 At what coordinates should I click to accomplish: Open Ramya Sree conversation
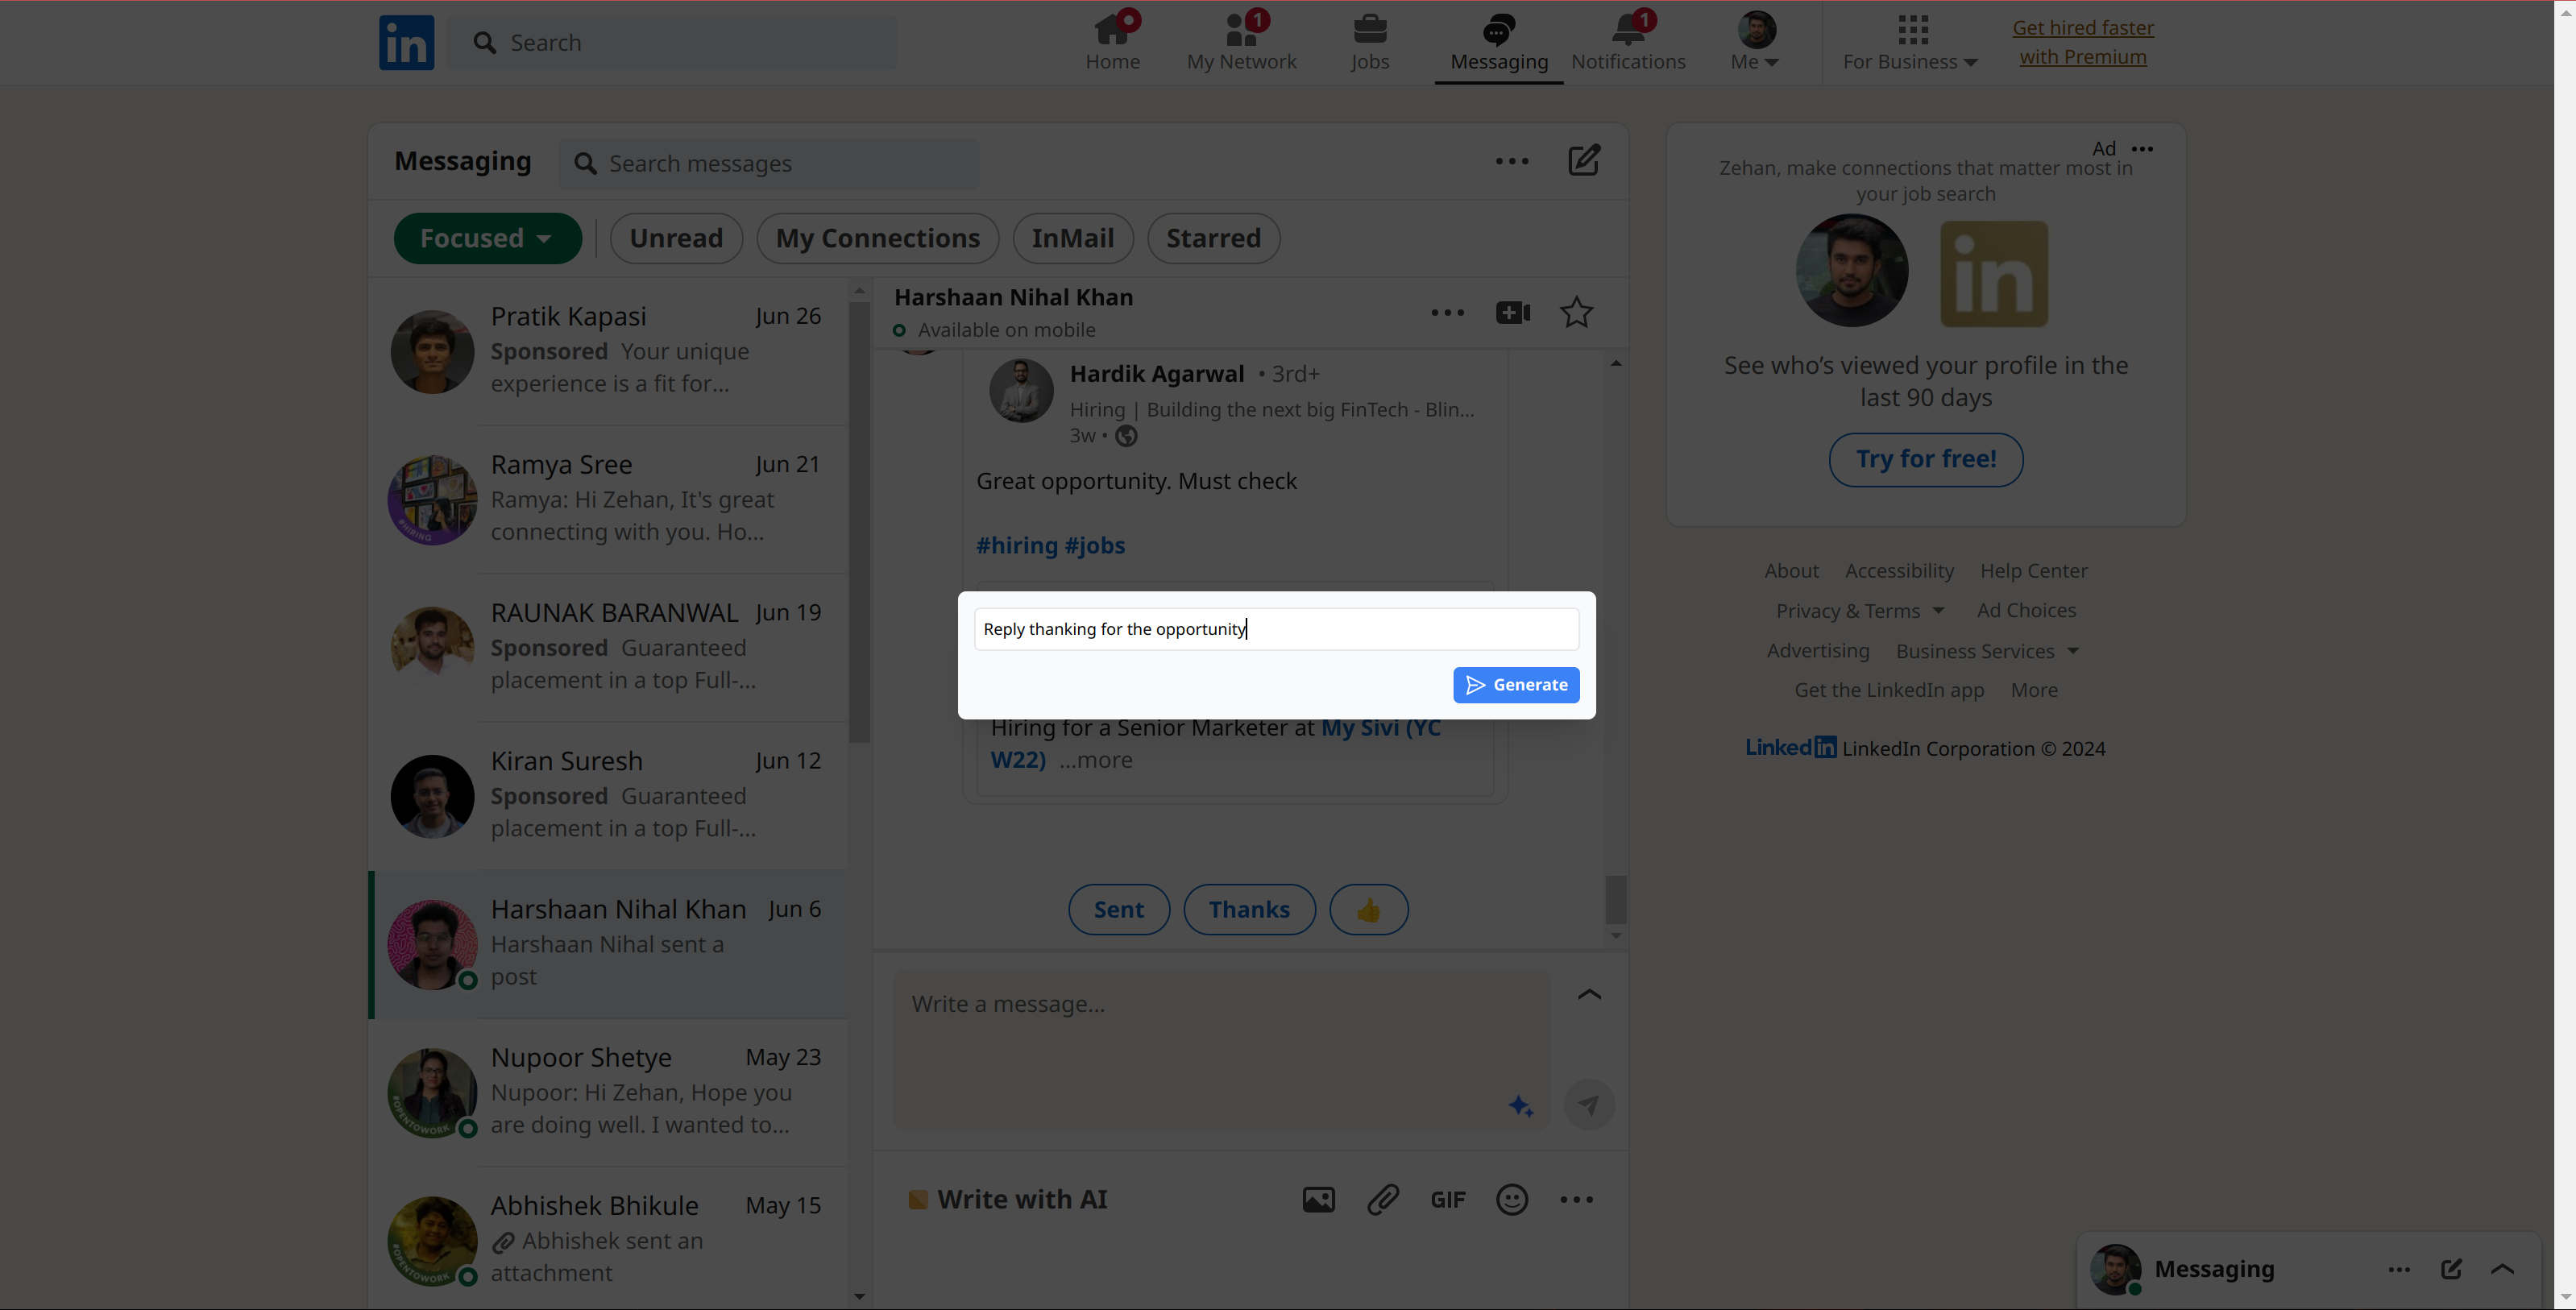[608, 499]
